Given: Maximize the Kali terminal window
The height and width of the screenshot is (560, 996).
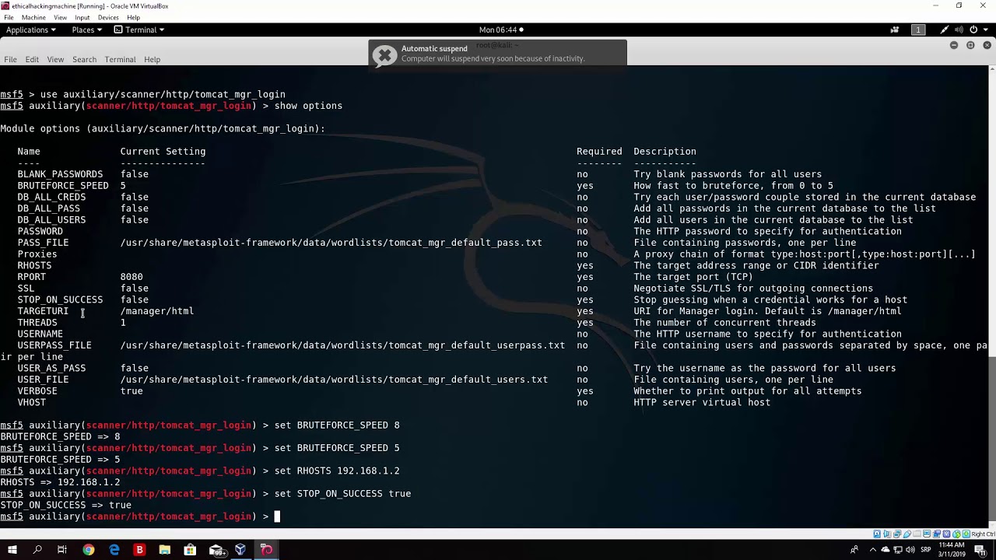Looking at the screenshot, I should tap(970, 45).
